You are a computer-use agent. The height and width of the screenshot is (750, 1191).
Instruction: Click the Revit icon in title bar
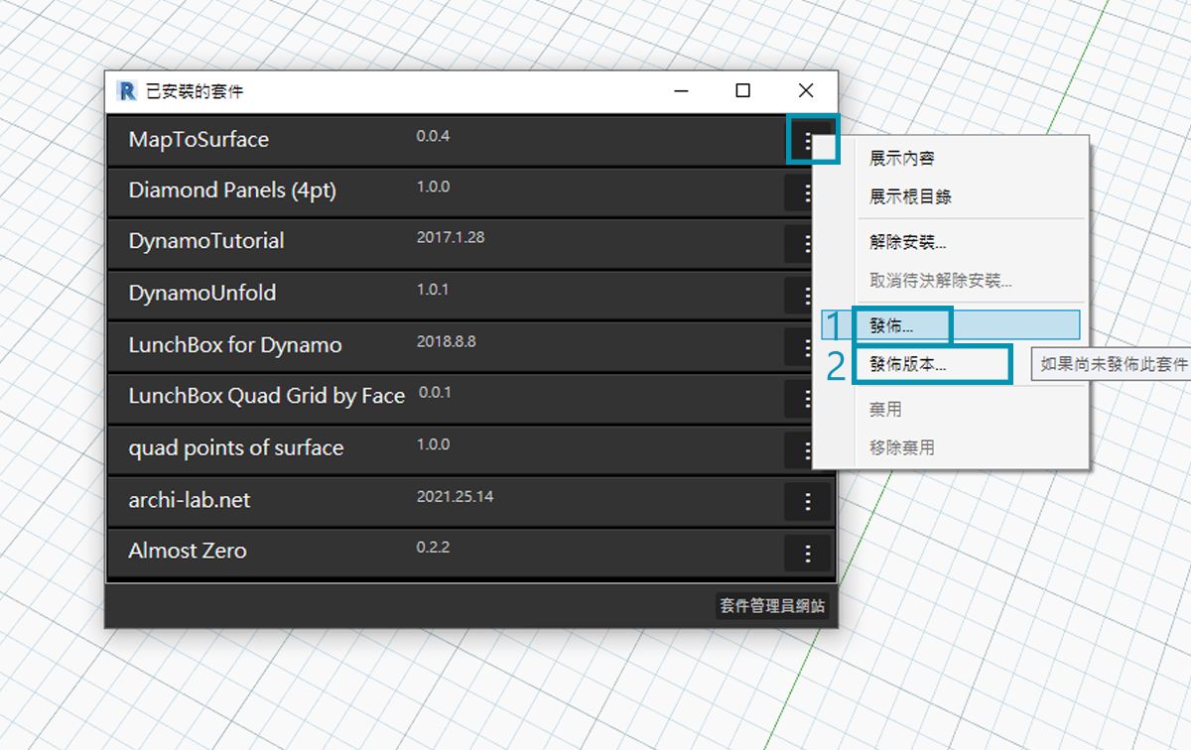(x=127, y=91)
